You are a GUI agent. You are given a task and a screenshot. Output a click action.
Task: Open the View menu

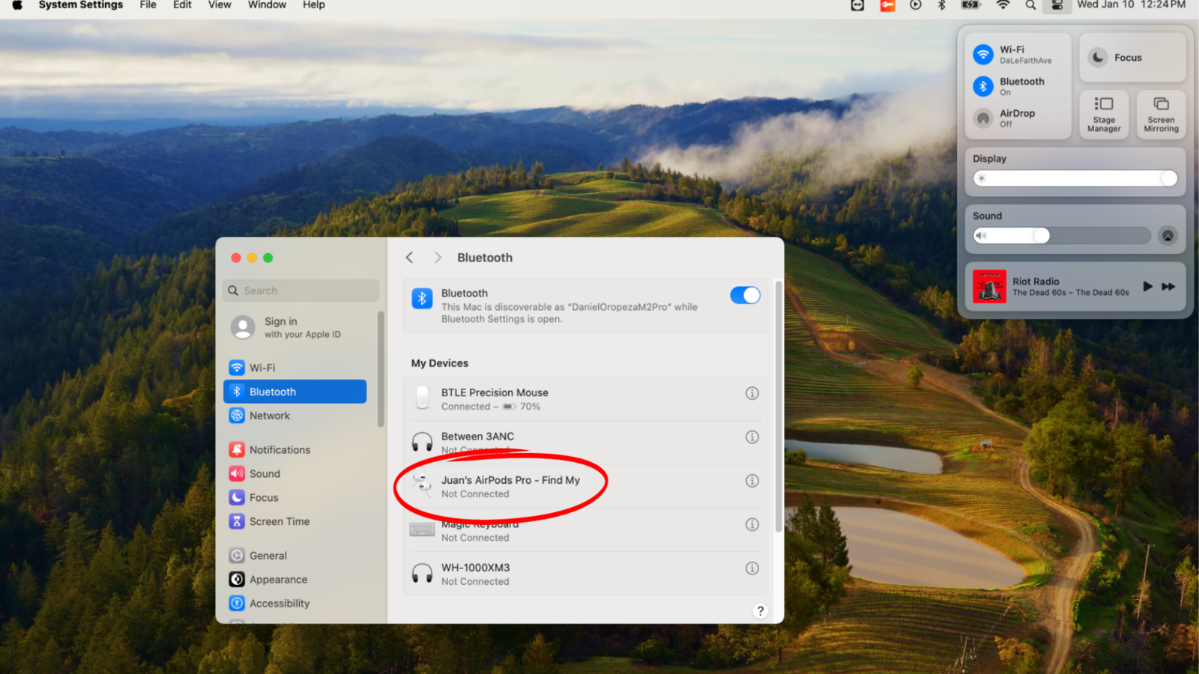pyautogui.click(x=220, y=5)
